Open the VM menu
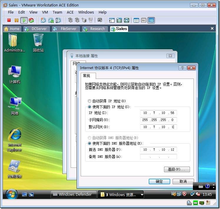 45,12
